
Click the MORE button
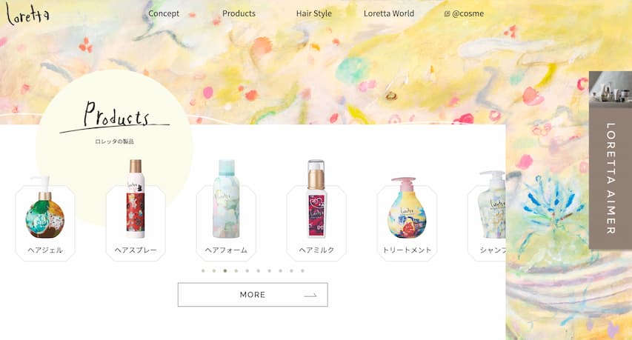click(253, 295)
